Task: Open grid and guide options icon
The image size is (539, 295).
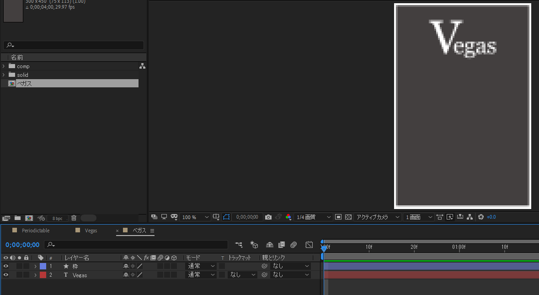Action: click(x=216, y=217)
